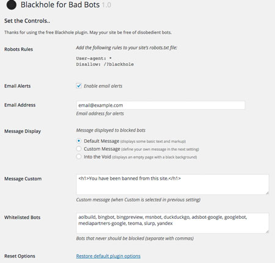Click the Default Message label text
The image size is (275, 263).
click(101, 141)
